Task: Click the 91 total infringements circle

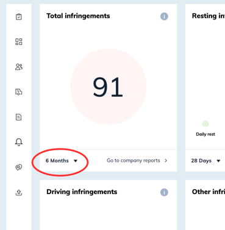Action: coord(109,86)
